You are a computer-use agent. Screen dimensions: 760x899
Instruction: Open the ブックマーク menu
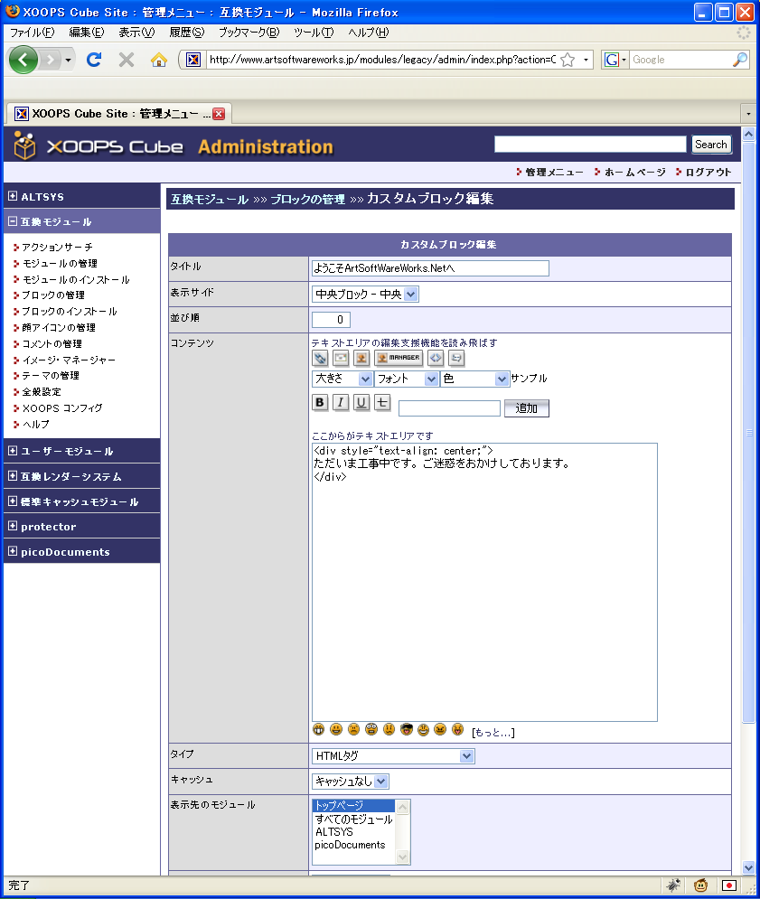pos(249,33)
